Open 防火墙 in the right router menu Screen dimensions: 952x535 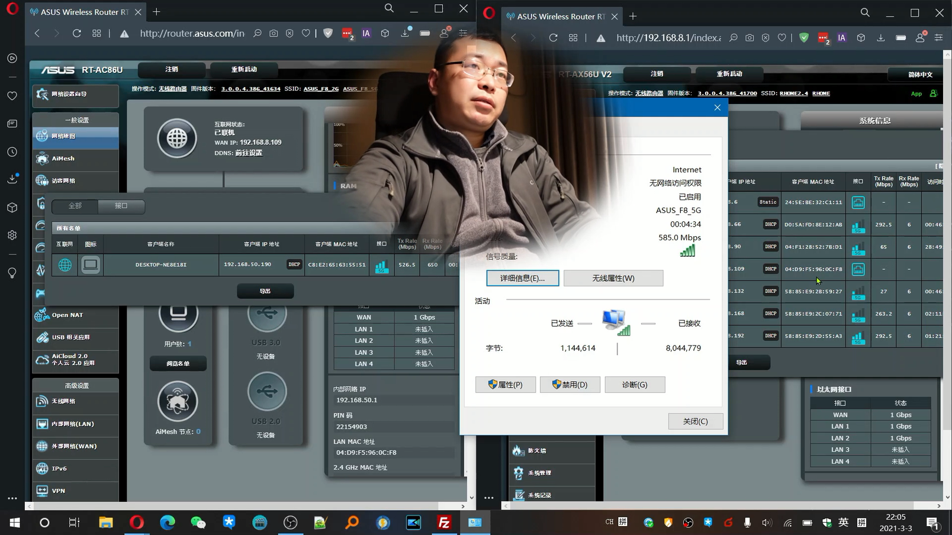point(552,451)
